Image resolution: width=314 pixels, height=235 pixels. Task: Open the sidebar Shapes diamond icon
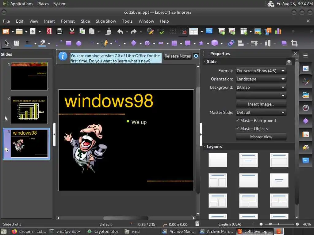point(306,121)
